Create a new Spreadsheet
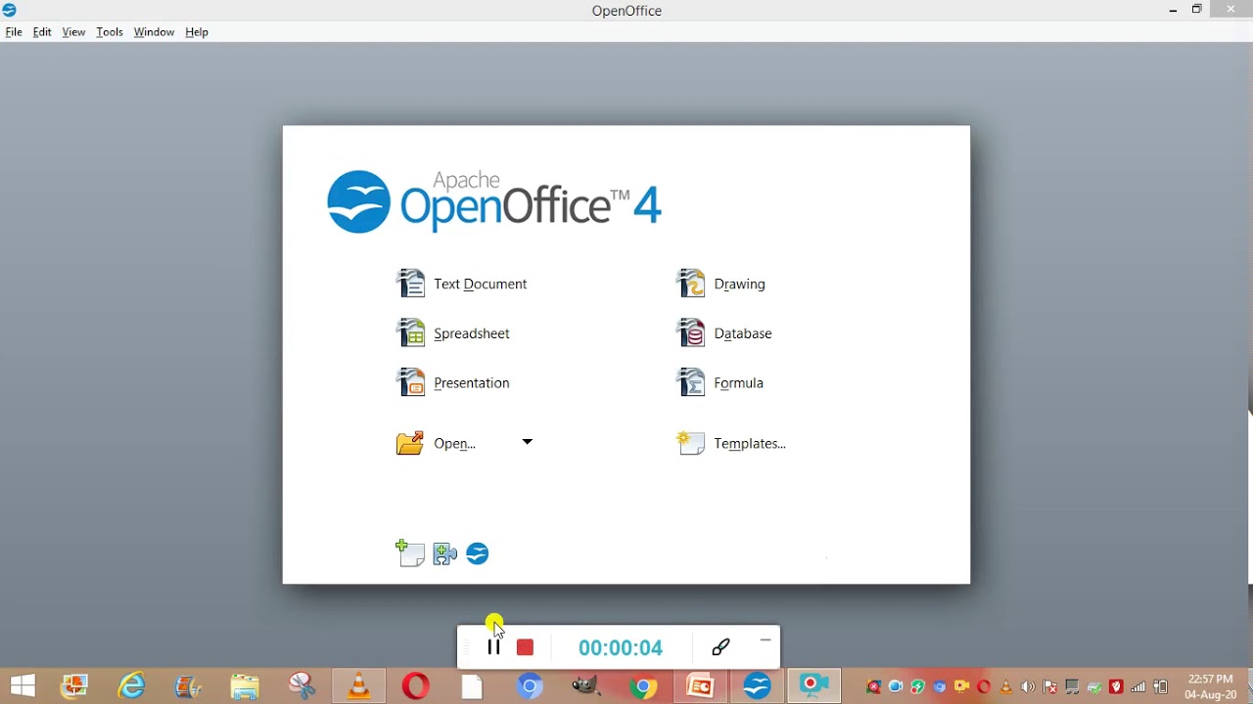The height and width of the screenshot is (704, 1253). pos(453,333)
